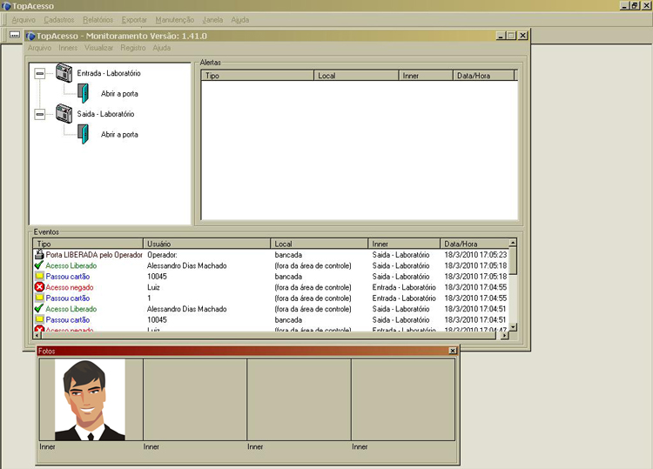This screenshot has height=469, width=653.
Task: Collapse the Entrada - Laboratório tree node
Action: (x=39, y=74)
